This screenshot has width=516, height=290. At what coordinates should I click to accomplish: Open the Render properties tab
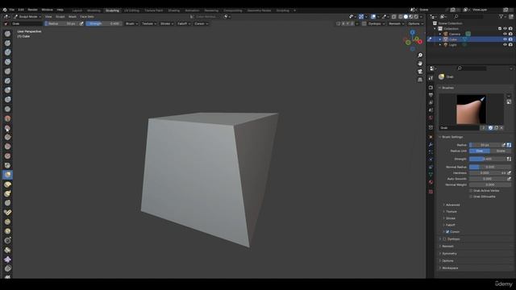tap(431, 88)
